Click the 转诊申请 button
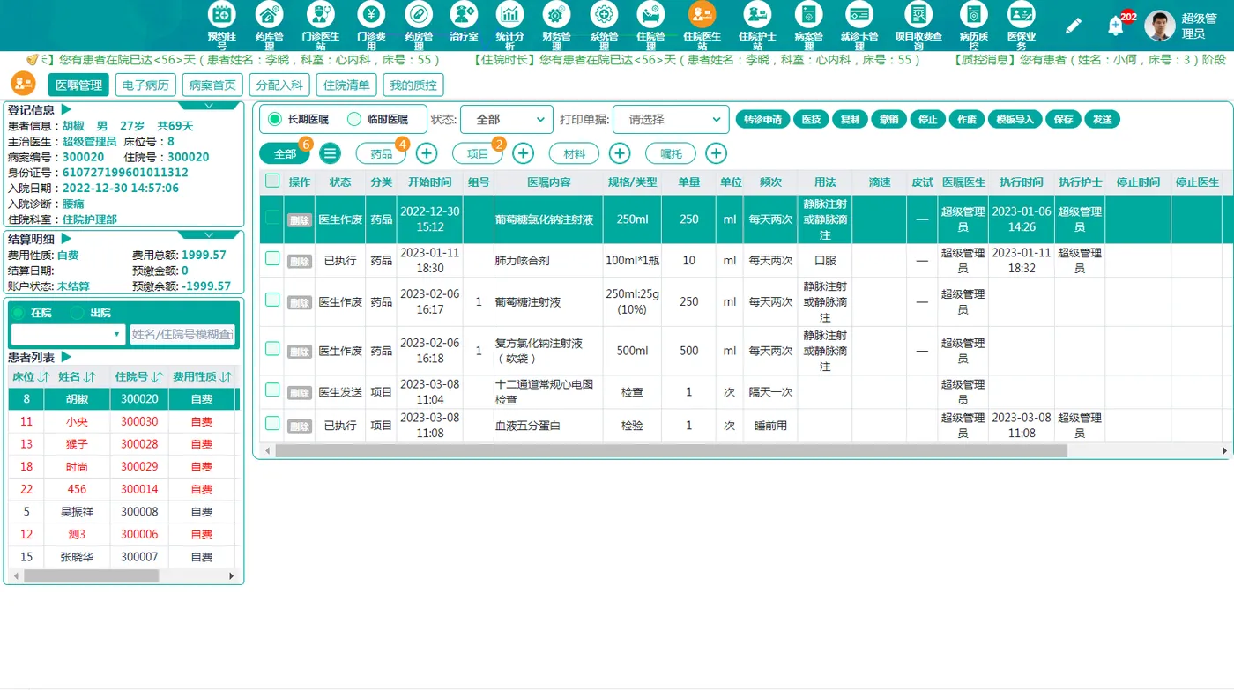1234x690 pixels. (x=762, y=119)
